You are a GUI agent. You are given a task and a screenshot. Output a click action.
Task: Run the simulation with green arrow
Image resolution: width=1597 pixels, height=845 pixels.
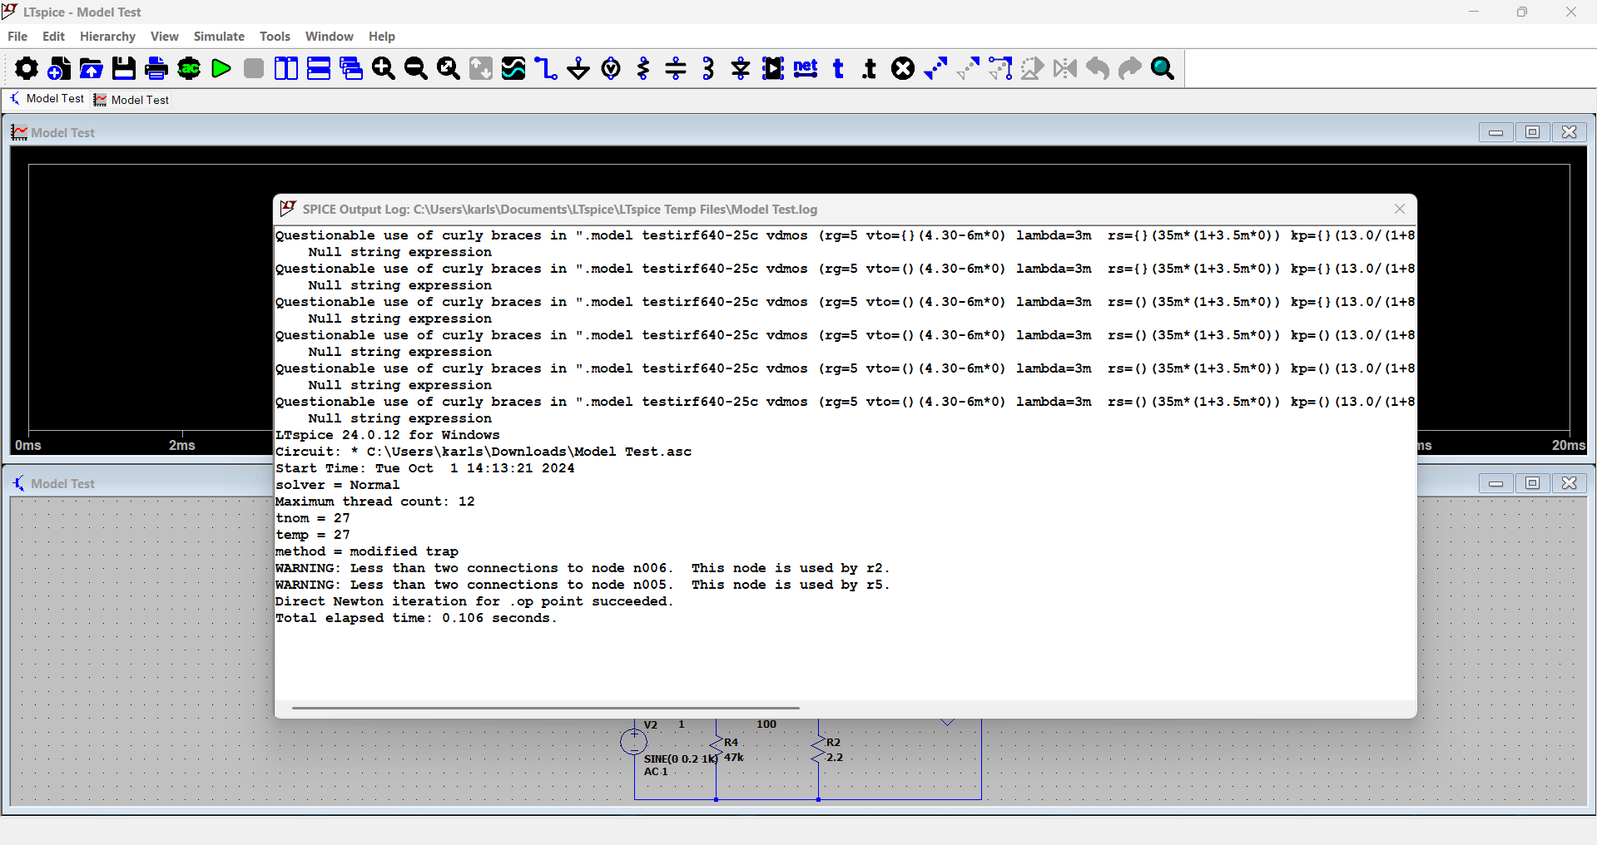221,68
